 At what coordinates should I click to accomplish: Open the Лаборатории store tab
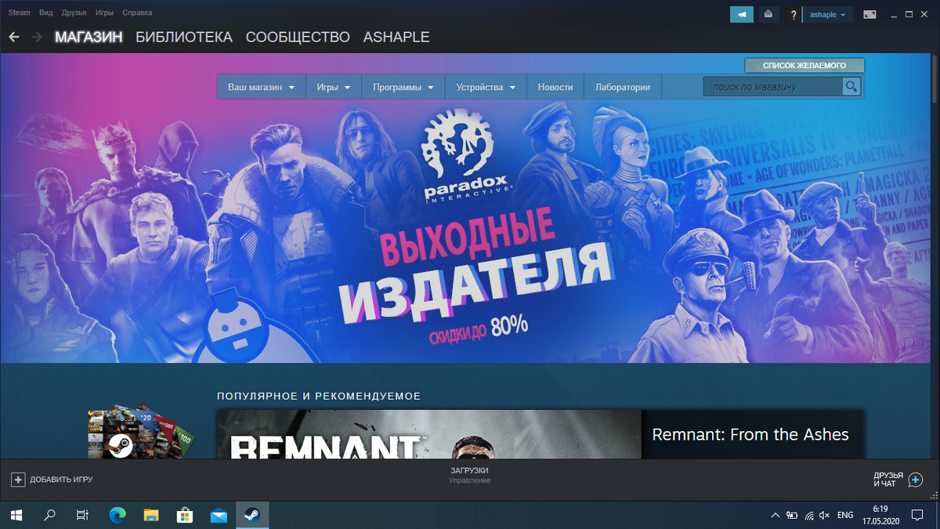click(623, 87)
